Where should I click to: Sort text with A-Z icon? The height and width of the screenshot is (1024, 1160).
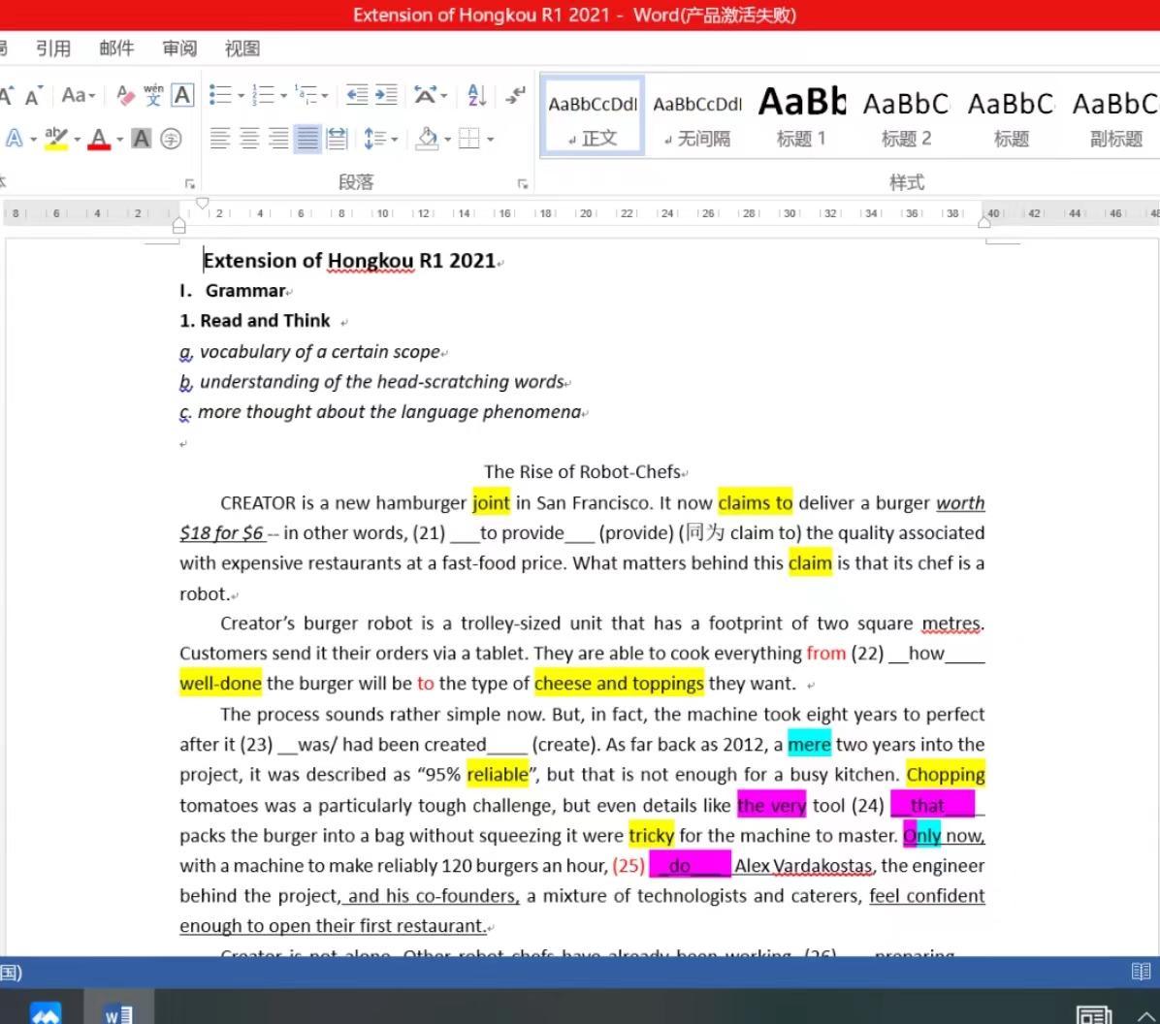[x=477, y=95]
